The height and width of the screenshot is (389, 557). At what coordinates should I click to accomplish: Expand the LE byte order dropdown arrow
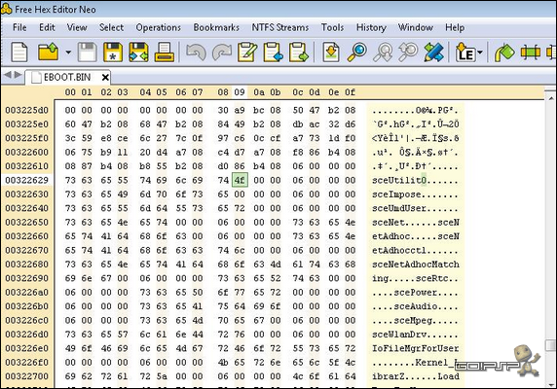tap(480, 53)
